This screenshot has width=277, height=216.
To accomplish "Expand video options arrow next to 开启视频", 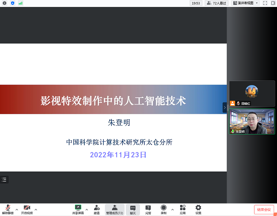I will (36, 210).
